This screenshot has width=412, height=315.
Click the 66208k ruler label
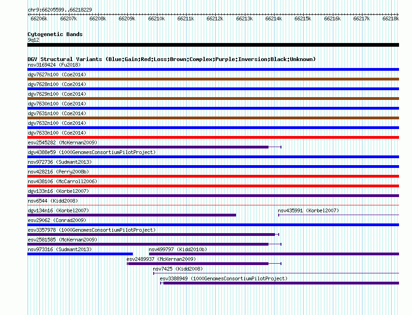click(x=98, y=19)
